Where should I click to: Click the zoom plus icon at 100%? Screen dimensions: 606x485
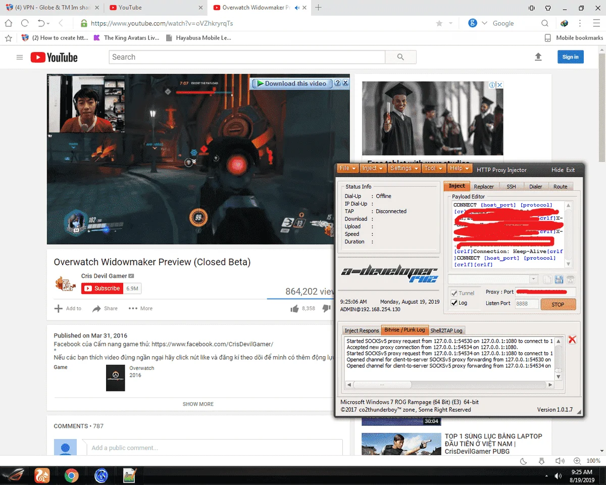[x=577, y=461]
